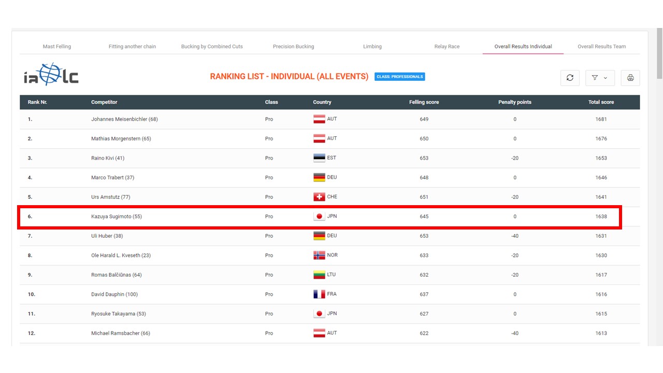Click the Switzerland flag icon
This screenshot has width=663, height=373.
coord(319,197)
